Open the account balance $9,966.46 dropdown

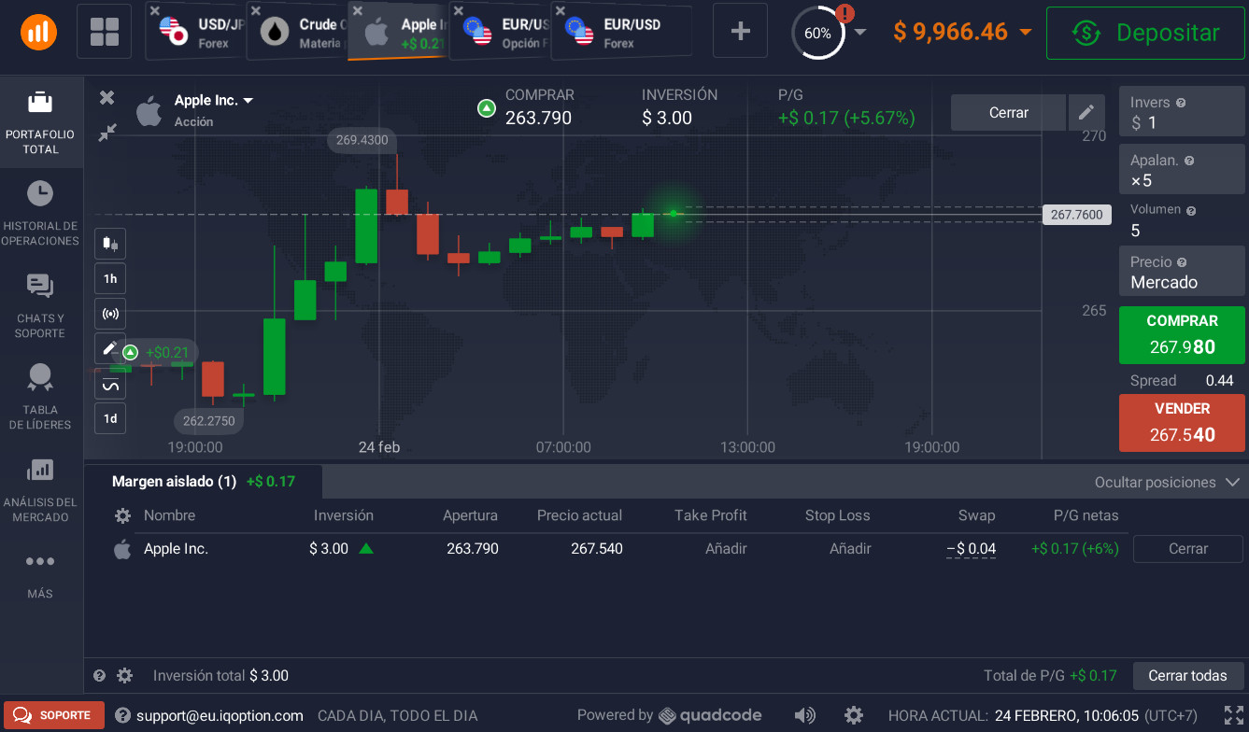[x=962, y=32]
